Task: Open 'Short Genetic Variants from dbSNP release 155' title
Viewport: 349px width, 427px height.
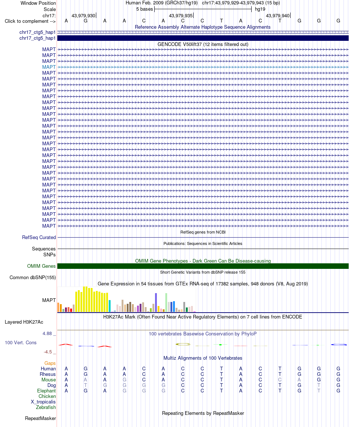Action: click(x=203, y=272)
